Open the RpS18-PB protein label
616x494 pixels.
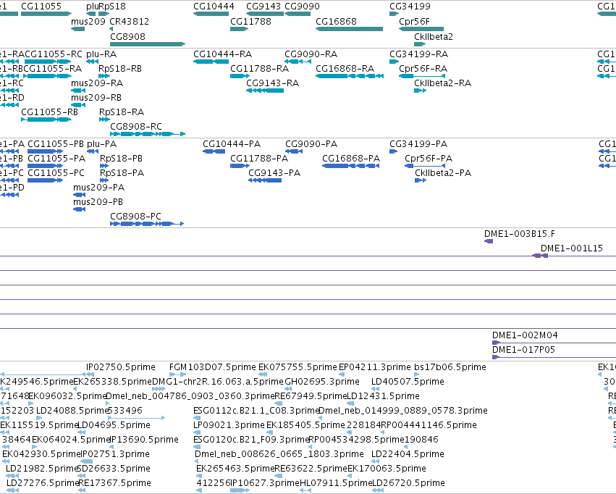[121, 159]
